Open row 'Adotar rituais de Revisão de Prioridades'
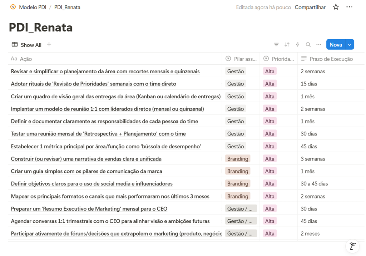 tap(93, 84)
